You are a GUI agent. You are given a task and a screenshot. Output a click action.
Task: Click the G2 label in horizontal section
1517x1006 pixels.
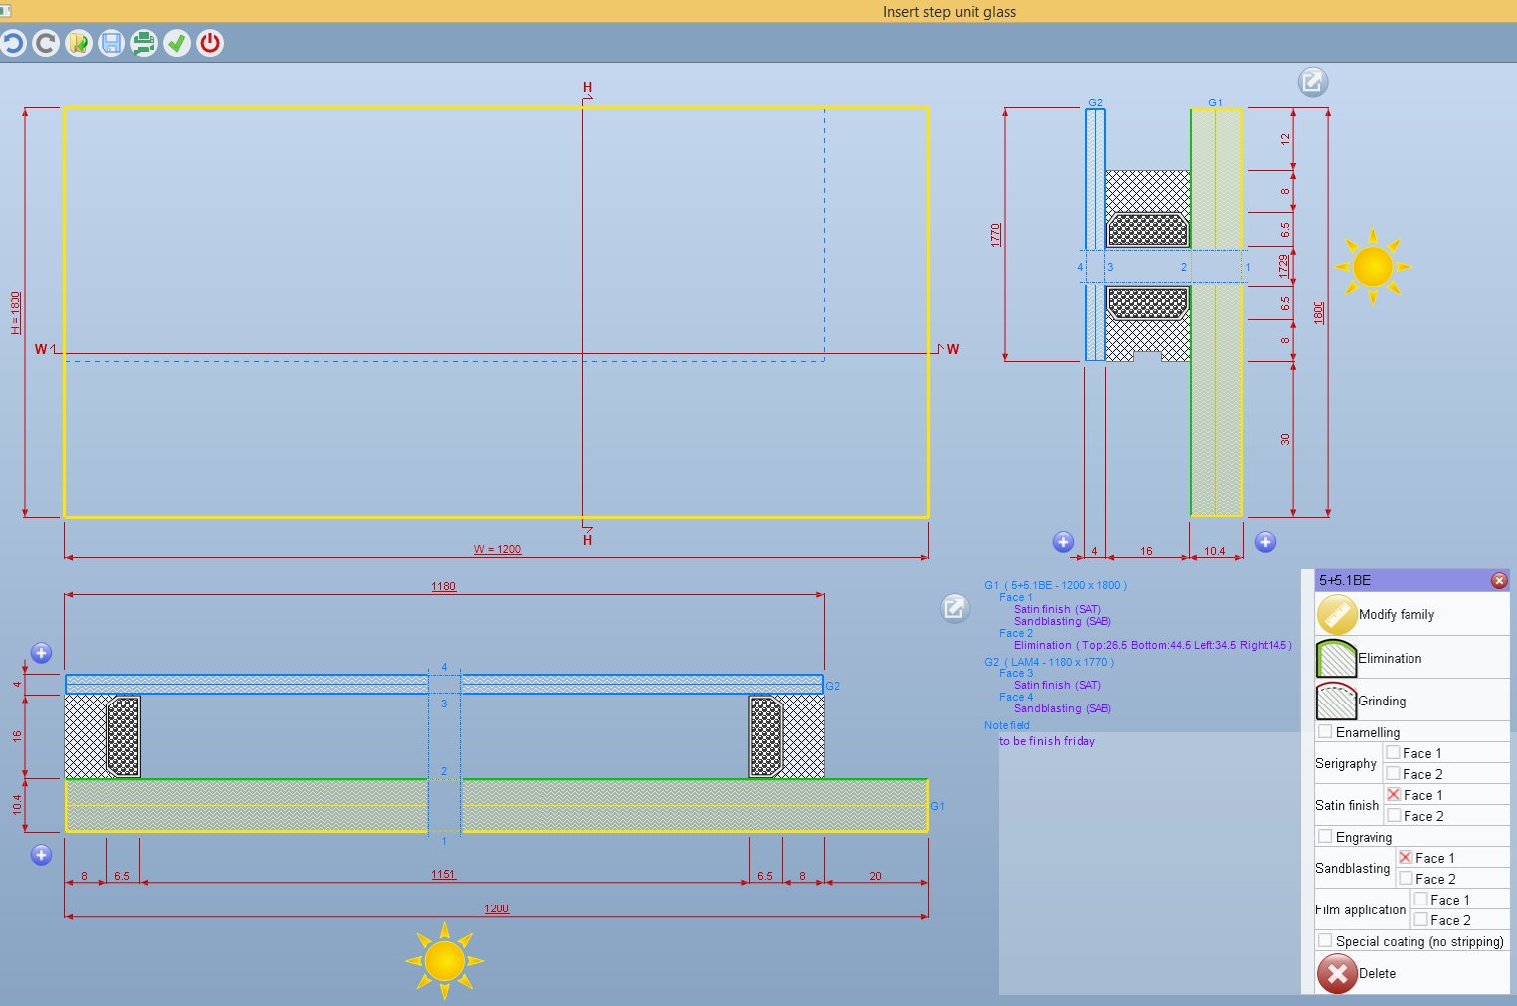click(x=832, y=686)
